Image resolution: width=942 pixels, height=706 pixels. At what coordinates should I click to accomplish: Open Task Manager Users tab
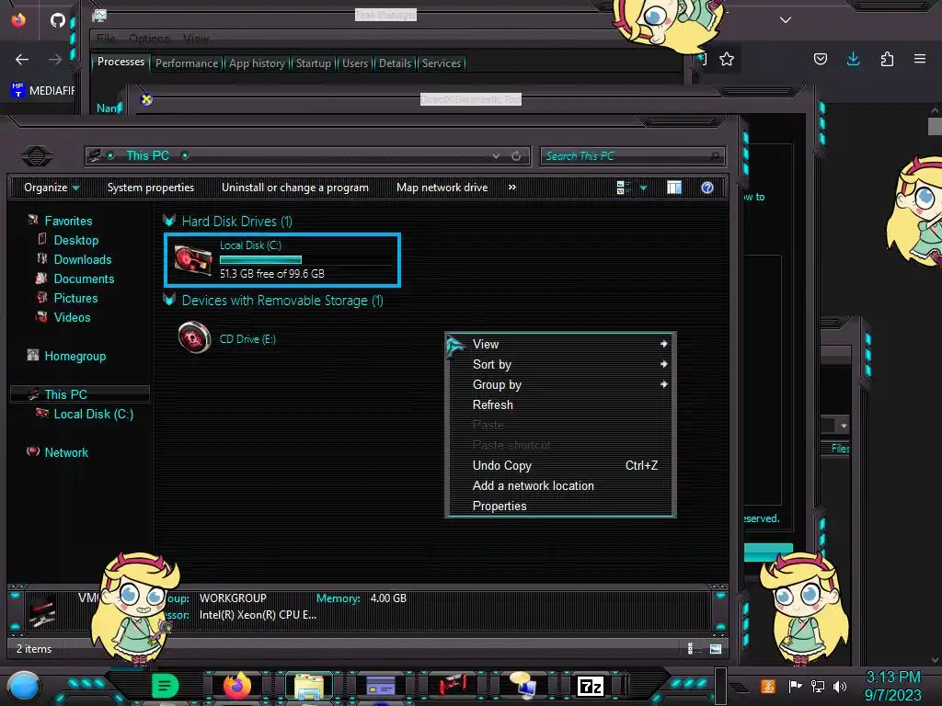point(354,63)
